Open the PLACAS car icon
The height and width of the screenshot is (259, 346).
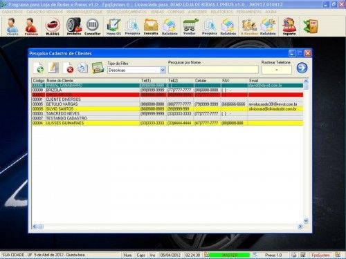(53, 26)
